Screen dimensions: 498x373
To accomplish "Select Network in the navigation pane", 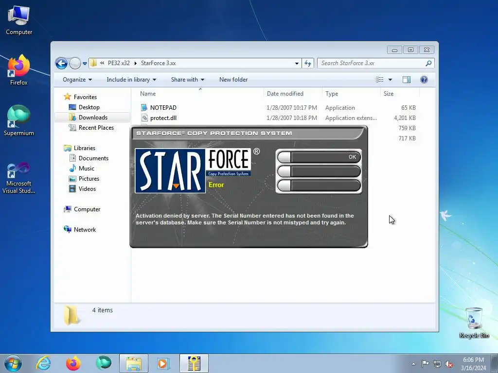I will (85, 230).
